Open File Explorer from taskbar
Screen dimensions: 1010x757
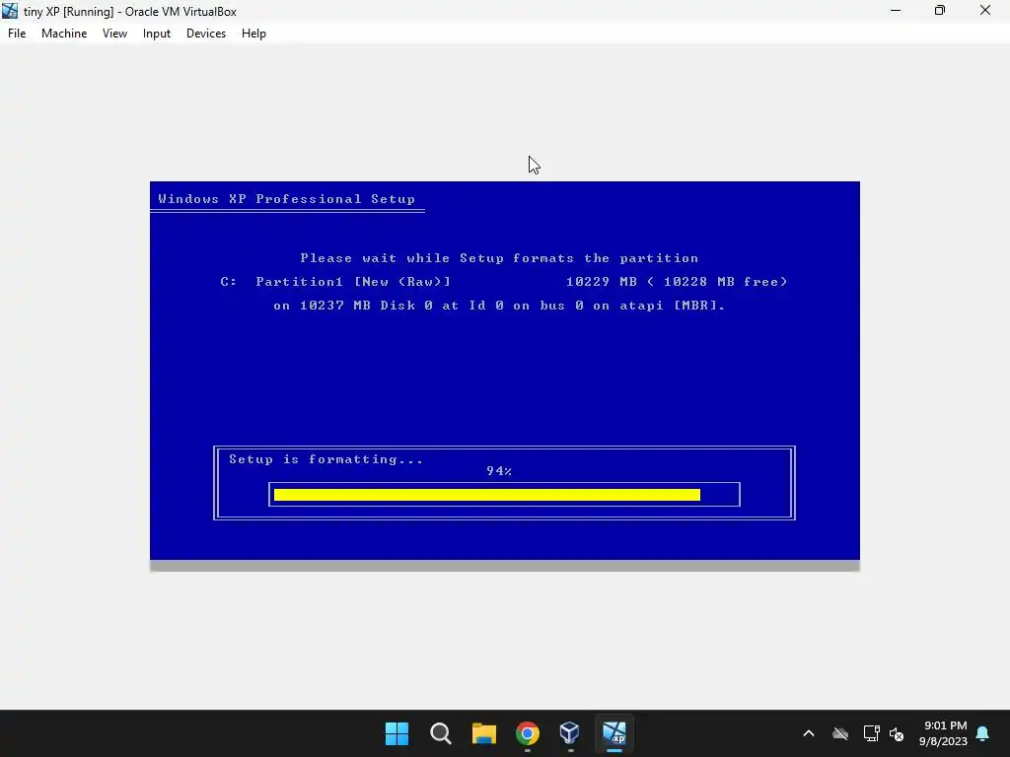click(x=483, y=733)
